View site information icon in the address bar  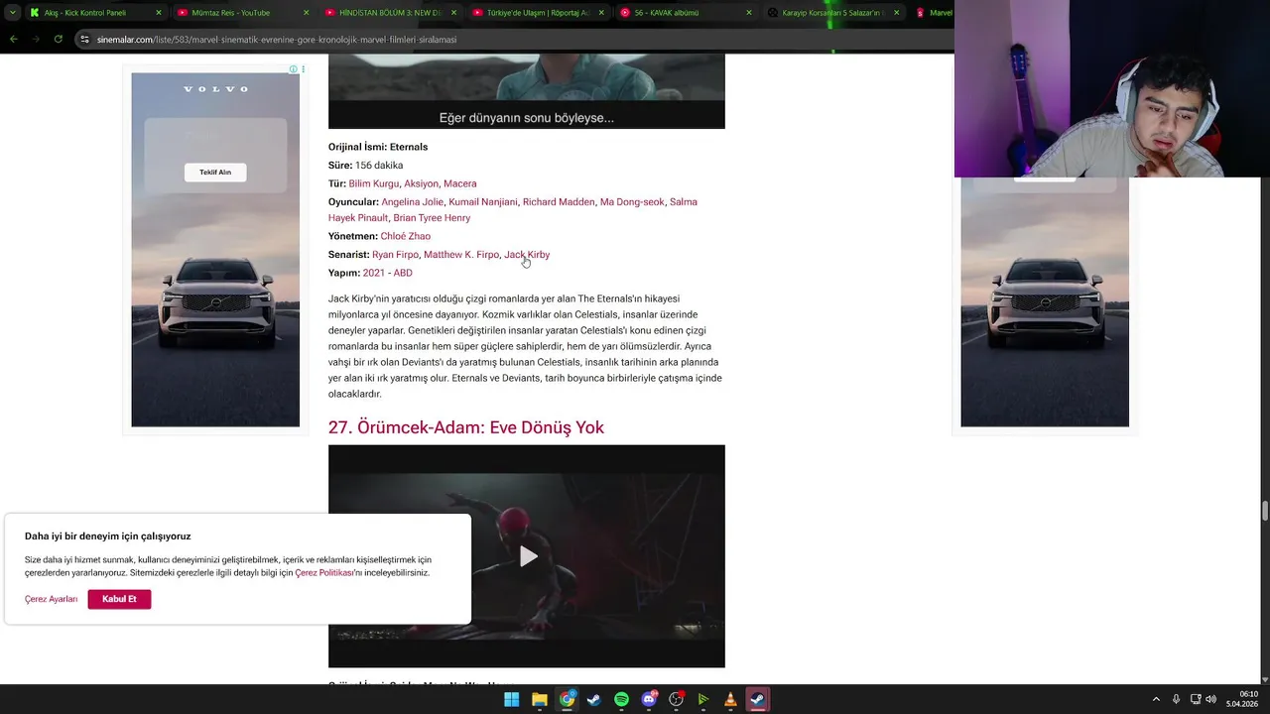tap(86, 40)
